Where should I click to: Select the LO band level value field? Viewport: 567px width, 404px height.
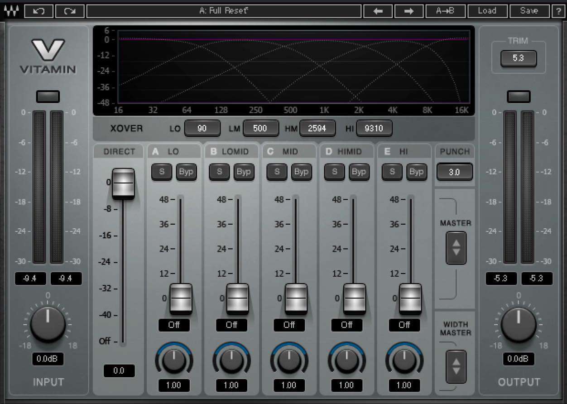(x=174, y=325)
